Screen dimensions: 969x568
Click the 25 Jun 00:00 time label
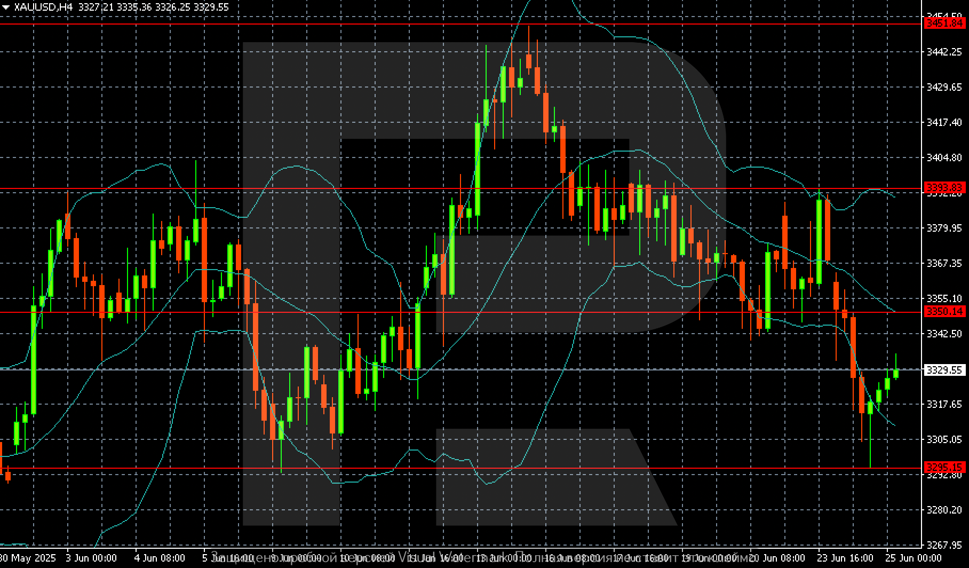coord(913,558)
